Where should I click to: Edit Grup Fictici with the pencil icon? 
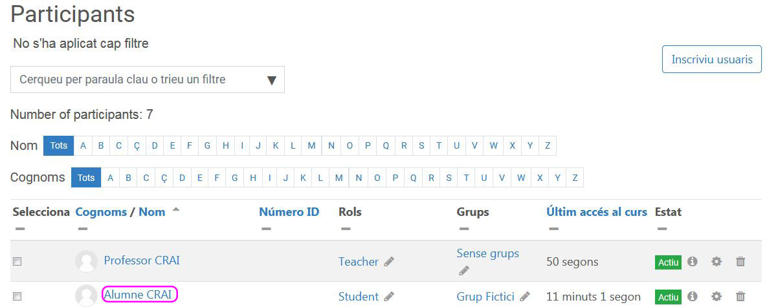tap(525, 297)
